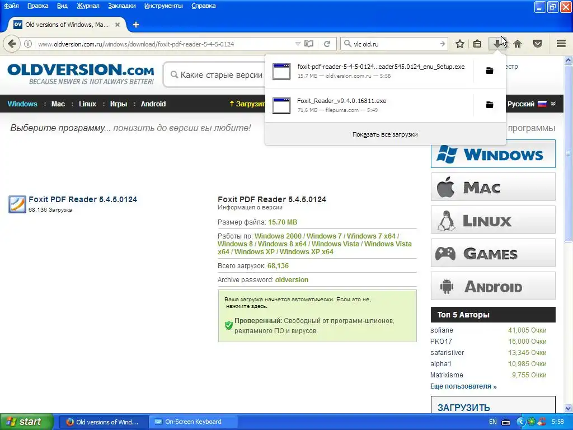Open author sofiane profile link

point(442,330)
